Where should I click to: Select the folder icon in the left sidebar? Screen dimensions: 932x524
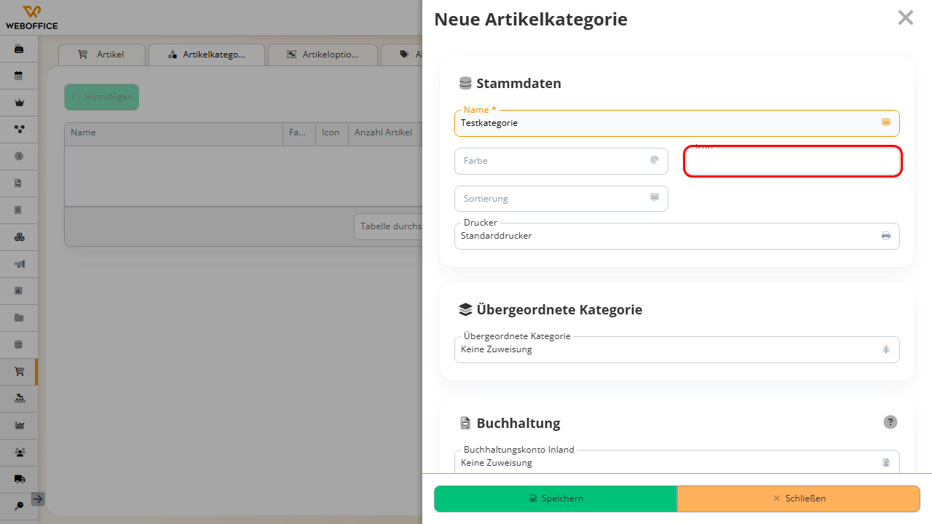click(x=19, y=317)
